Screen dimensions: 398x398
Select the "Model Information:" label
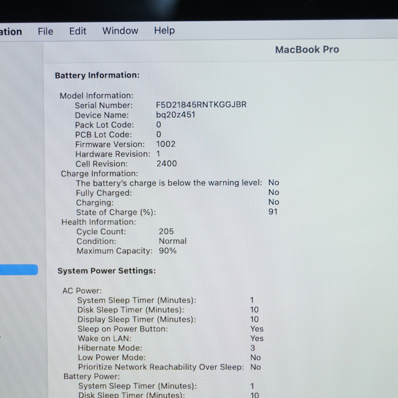click(x=97, y=96)
